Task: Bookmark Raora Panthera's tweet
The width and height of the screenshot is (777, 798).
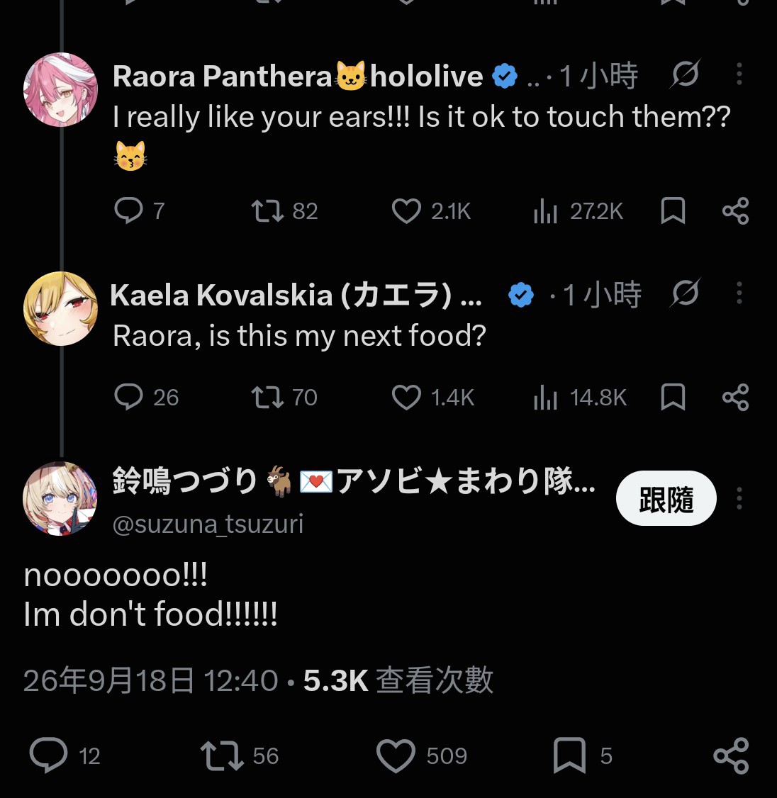Action: point(673,211)
